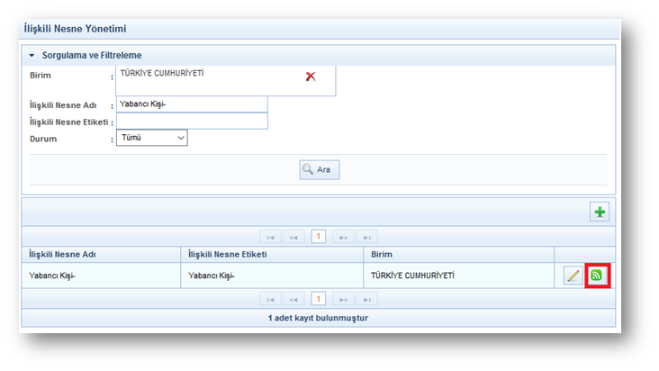Collapse the Sorgulama ve Filtreleme panel

32,56
